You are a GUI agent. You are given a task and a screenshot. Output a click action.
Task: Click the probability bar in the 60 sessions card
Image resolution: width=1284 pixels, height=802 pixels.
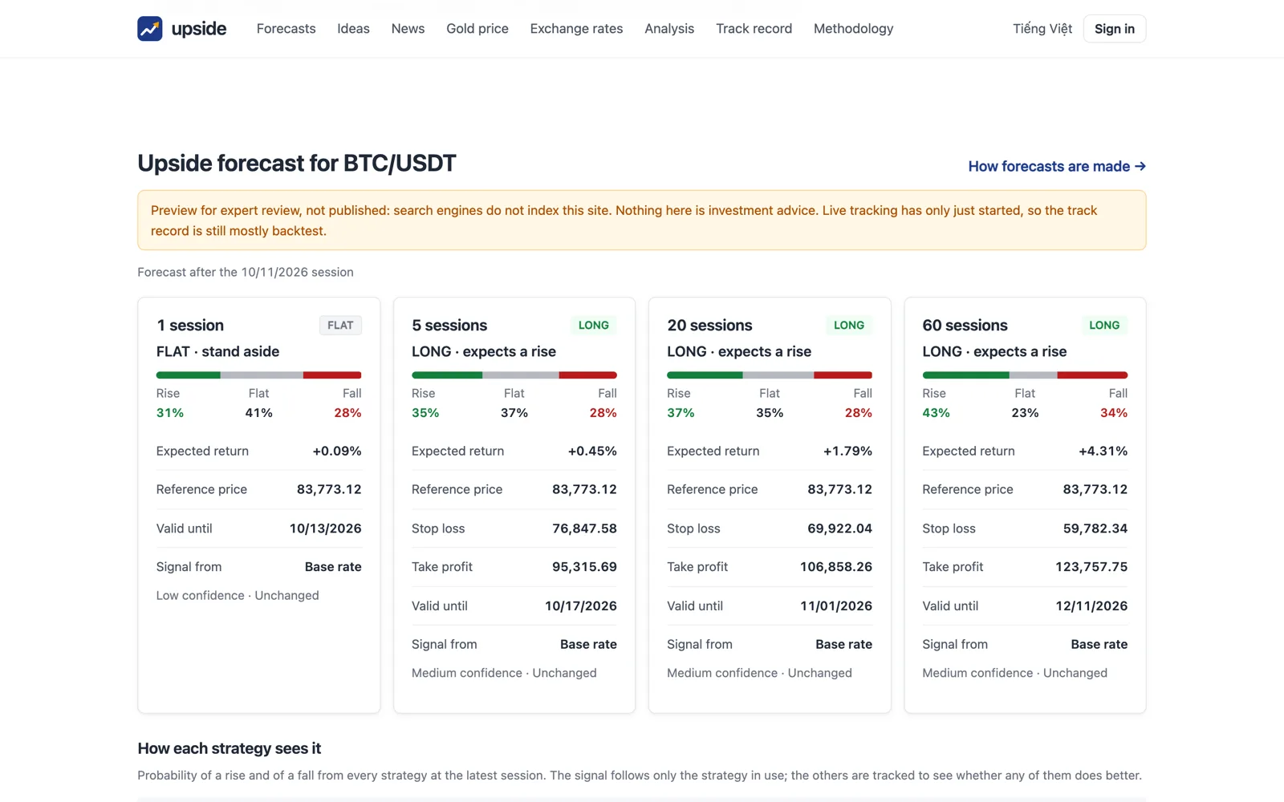point(1025,375)
